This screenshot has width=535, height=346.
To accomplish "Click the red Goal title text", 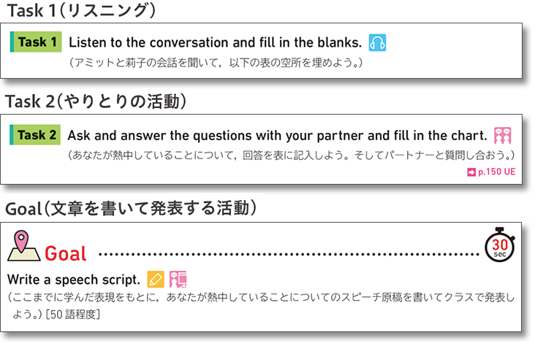I will (66, 253).
